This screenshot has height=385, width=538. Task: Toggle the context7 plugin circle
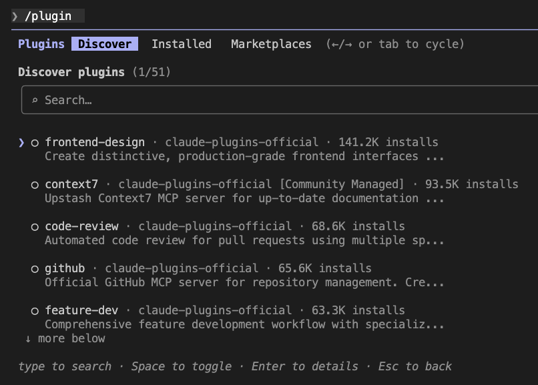(35, 185)
